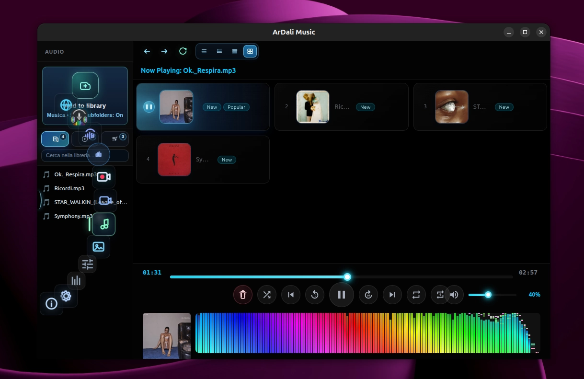The image size is (584, 379).
Task: Delete the current track with the trash icon
Action: [243, 295]
